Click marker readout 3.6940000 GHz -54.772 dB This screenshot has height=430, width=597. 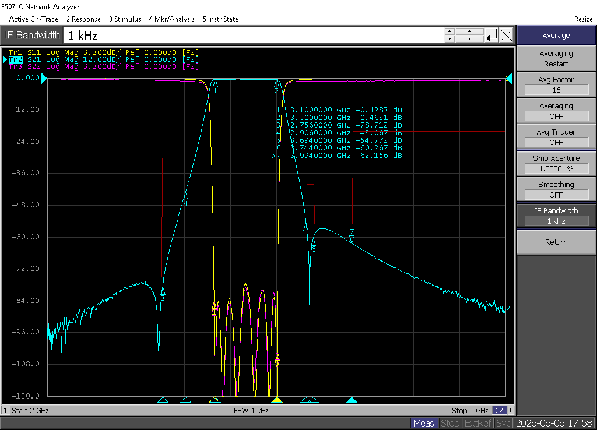click(x=339, y=140)
